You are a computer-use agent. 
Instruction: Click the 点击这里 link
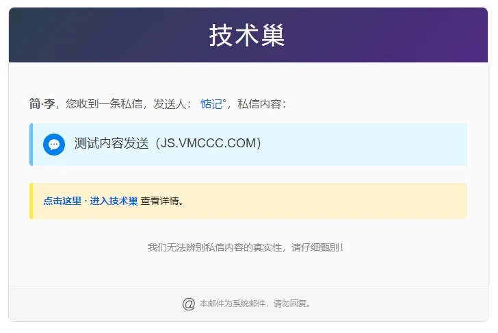coord(62,201)
